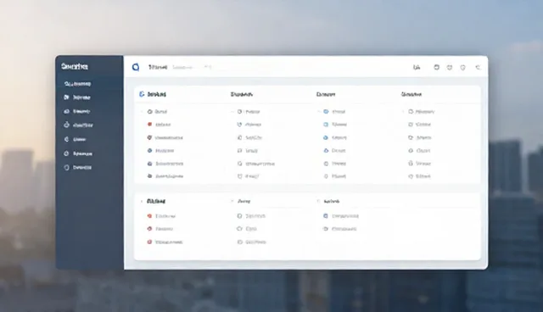Screen dimensions: 543x312
Task: Click the topmost red icon in the lower panel
Action: click(x=149, y=216)
